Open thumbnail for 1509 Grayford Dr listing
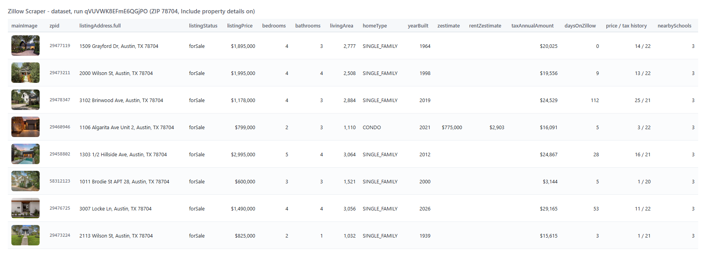 click(x=25, y=46)
